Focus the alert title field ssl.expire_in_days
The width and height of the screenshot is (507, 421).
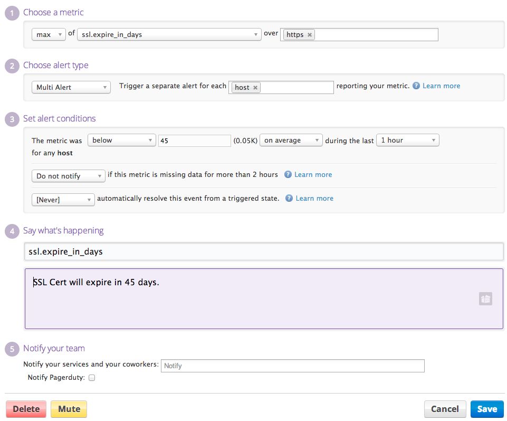(264, 251)
